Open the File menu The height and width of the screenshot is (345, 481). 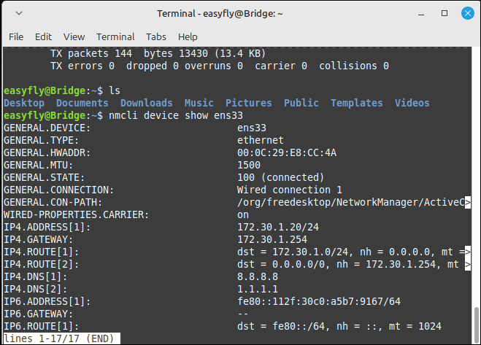click(x=16, y=36)
